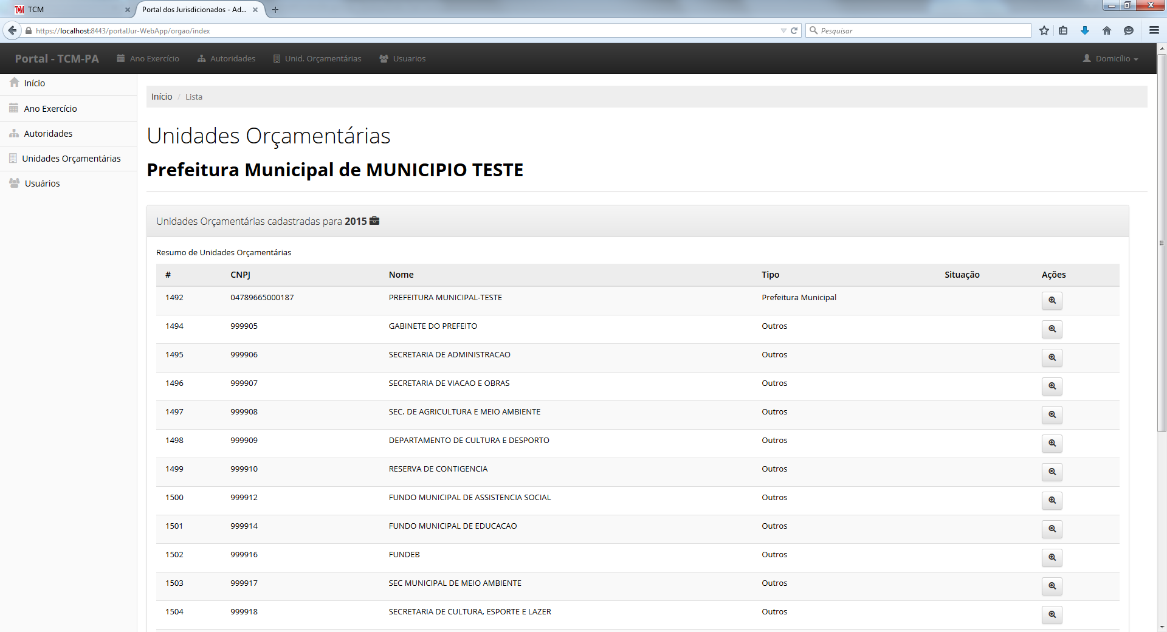Close the TCM tab
This screenshot has width=1167, height=632.
tap(128, 10)
